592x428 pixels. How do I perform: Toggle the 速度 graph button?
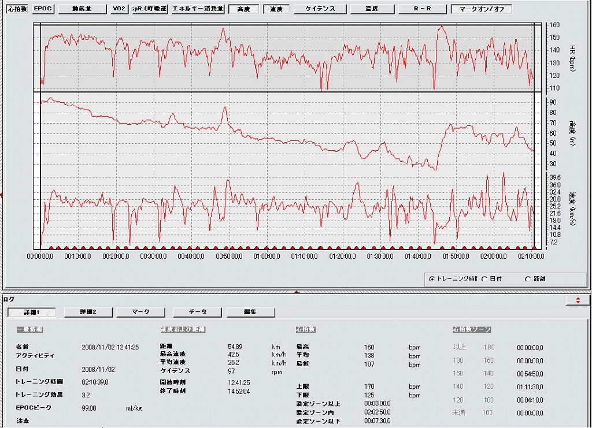[x=276, y=9]
